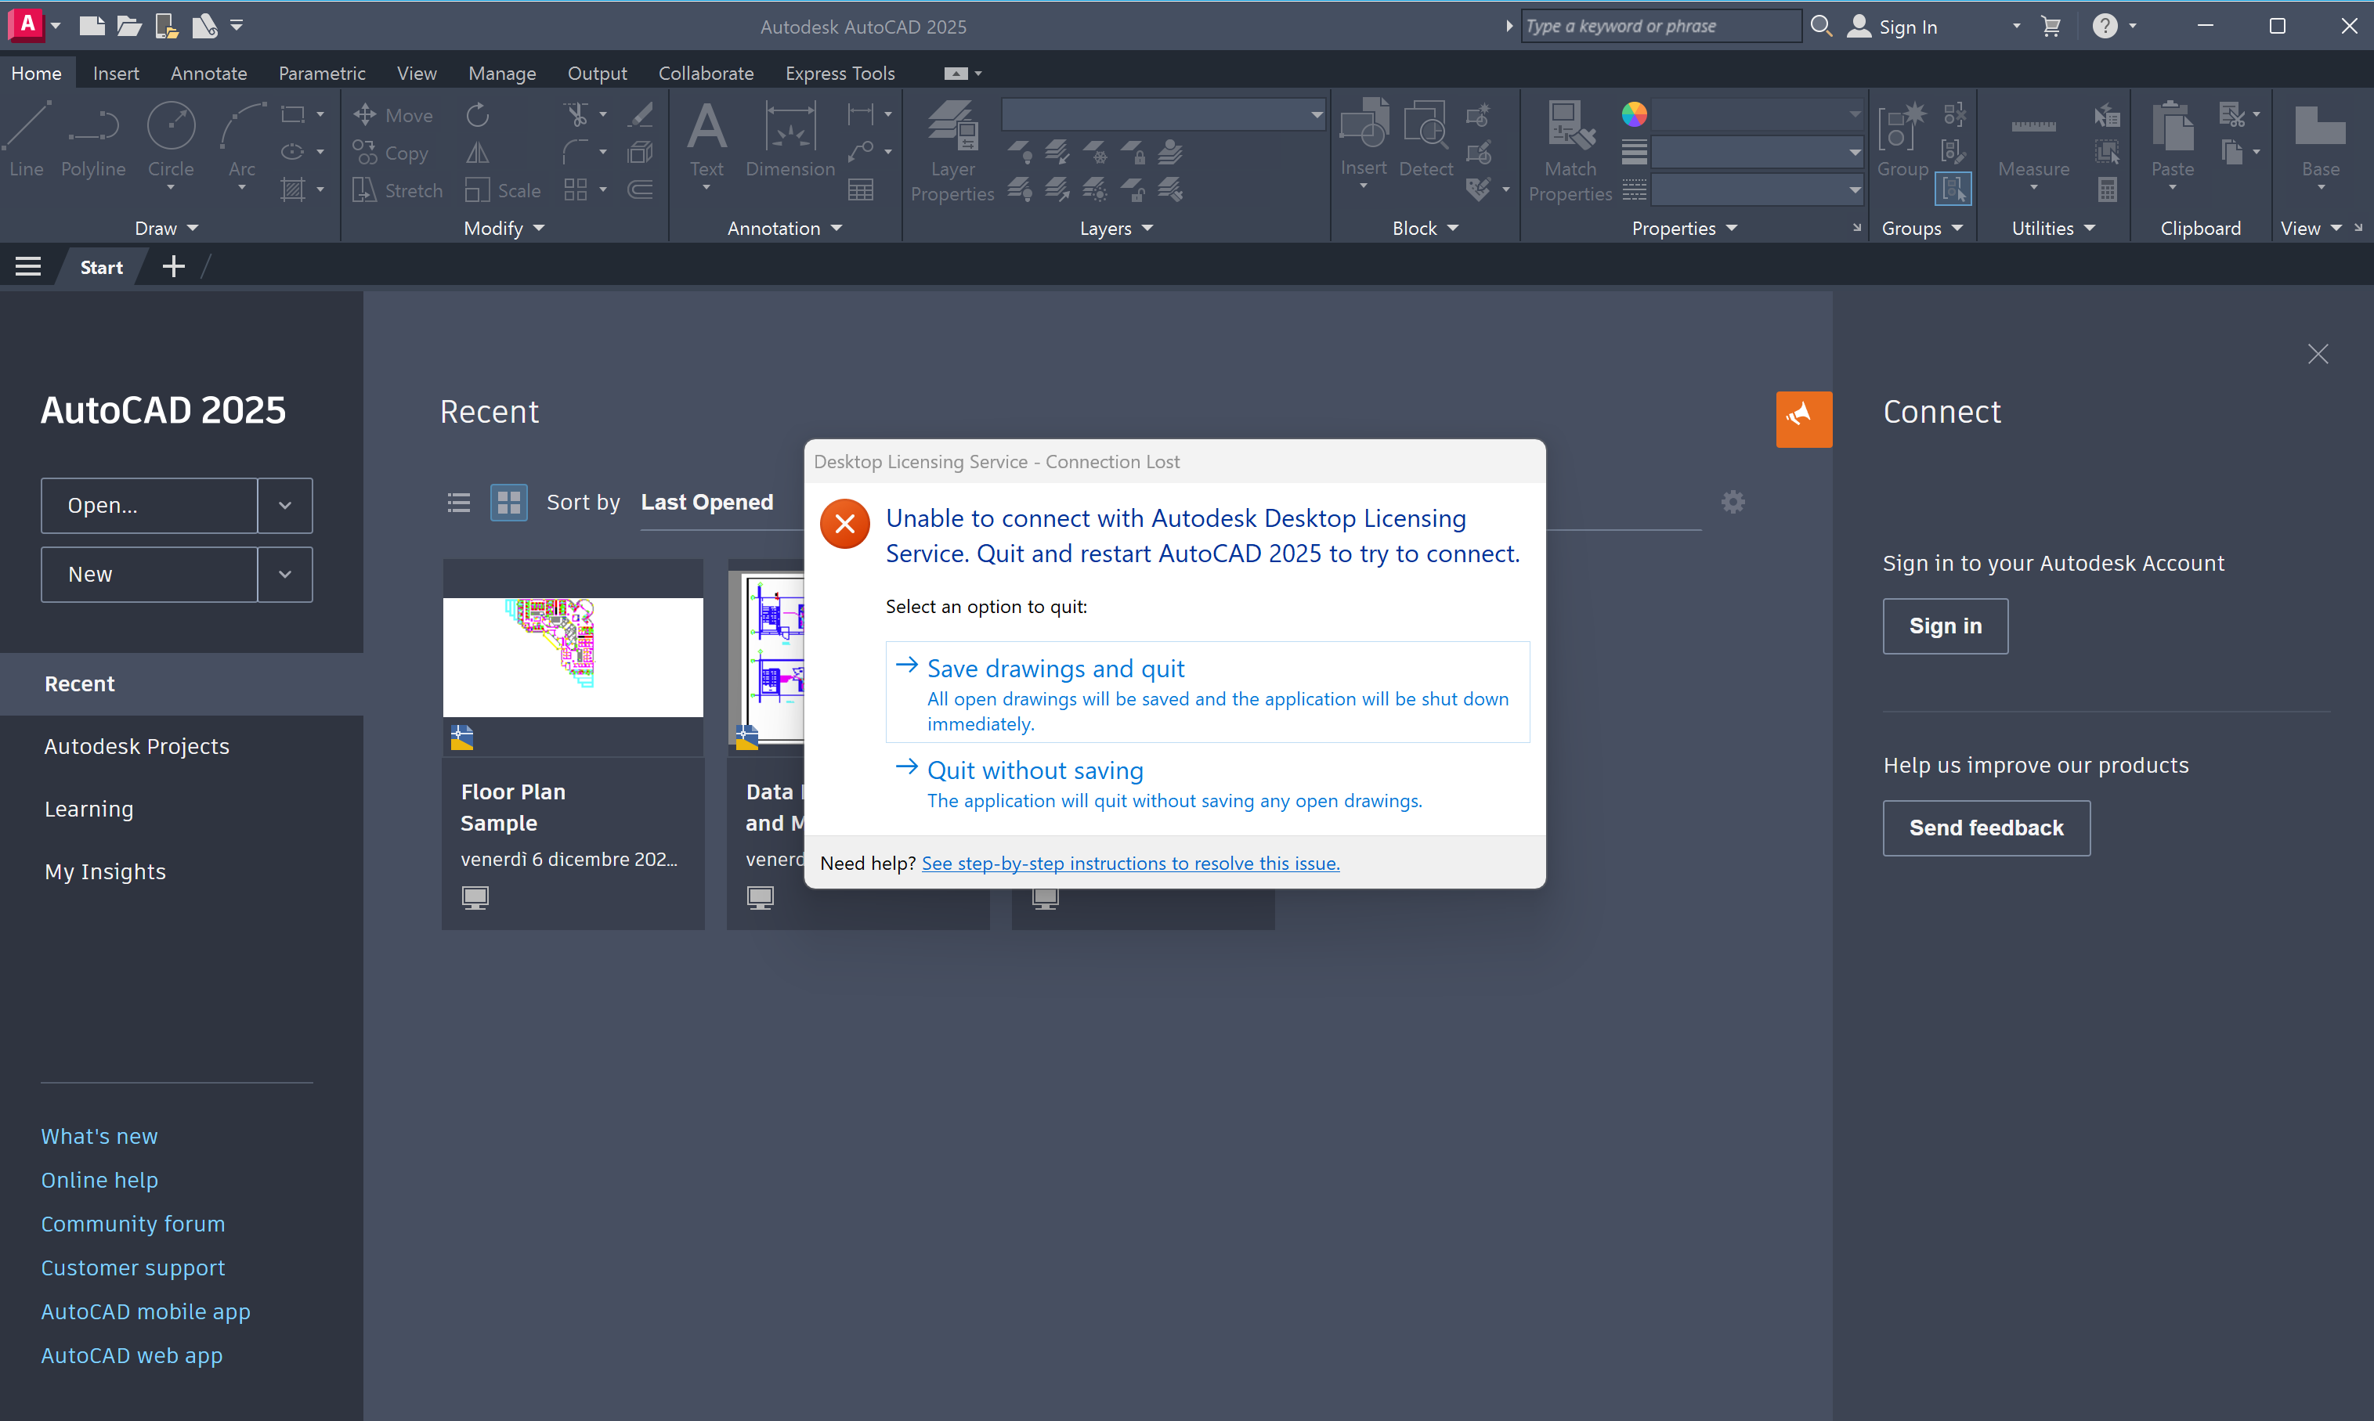Open the hamburger file tab menu
This screenshot has width=2374, height=1421.
(x=27, y=266)
